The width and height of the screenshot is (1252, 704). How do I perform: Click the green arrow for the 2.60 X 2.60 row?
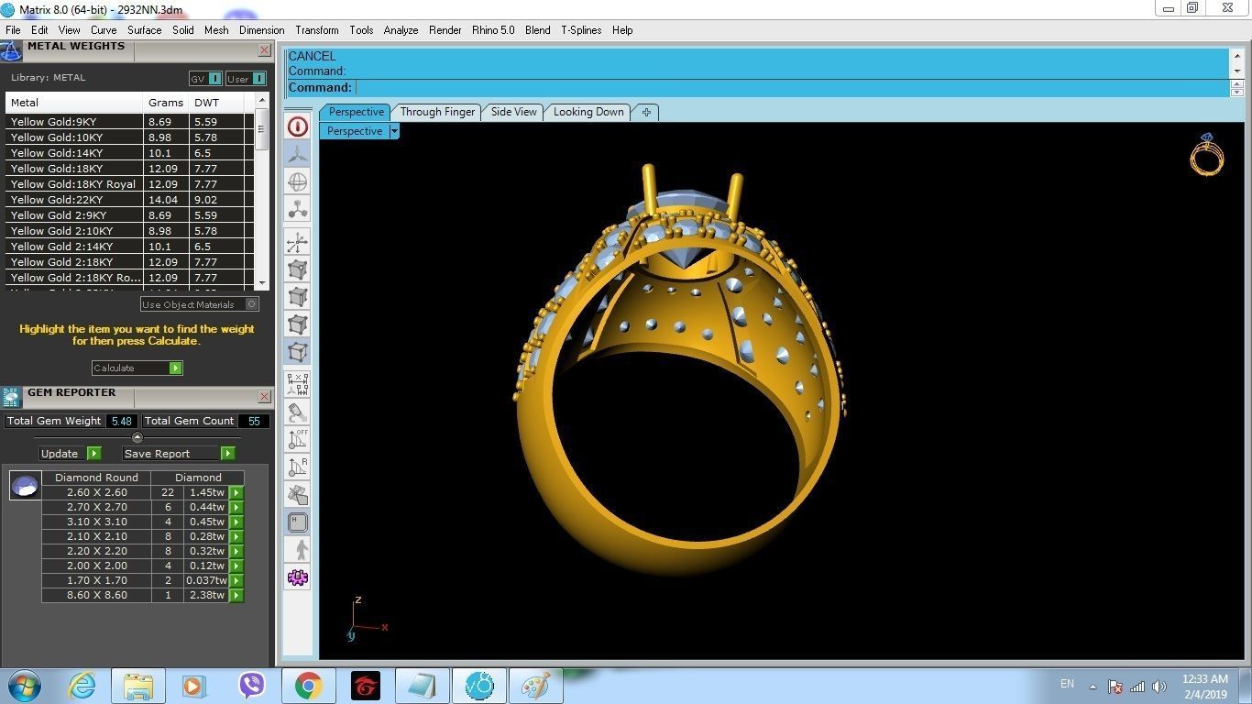click(x=236, y=492)
